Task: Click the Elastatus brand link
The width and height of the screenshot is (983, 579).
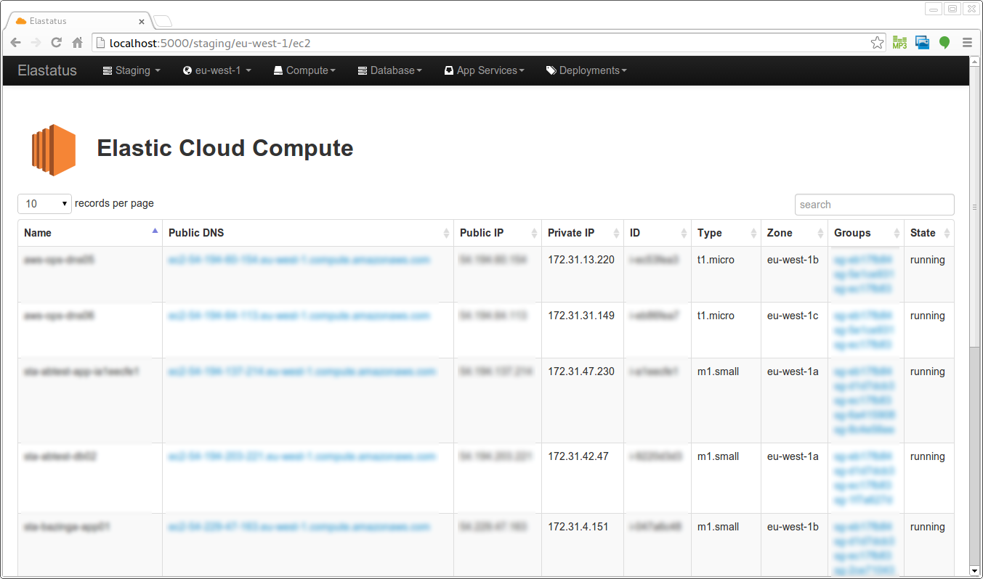Action: (x=47, y=70)
